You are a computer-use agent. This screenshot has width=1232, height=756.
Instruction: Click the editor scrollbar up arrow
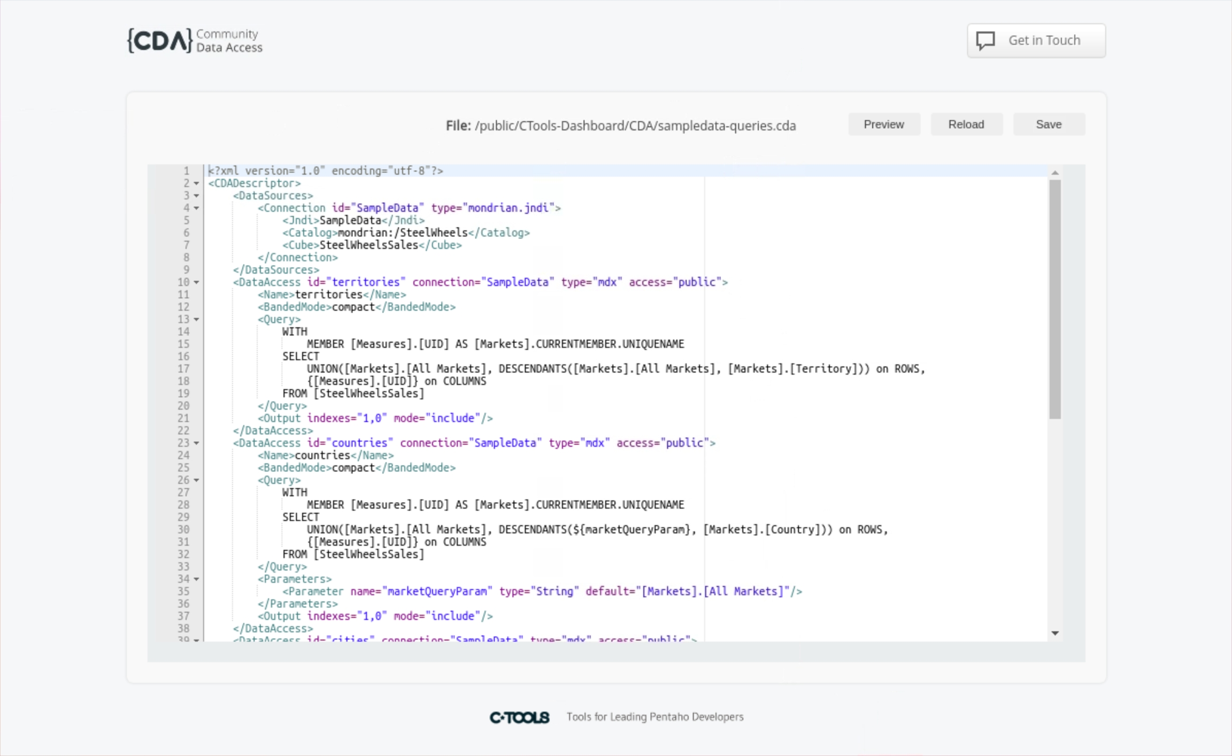tap(1054, 173)
